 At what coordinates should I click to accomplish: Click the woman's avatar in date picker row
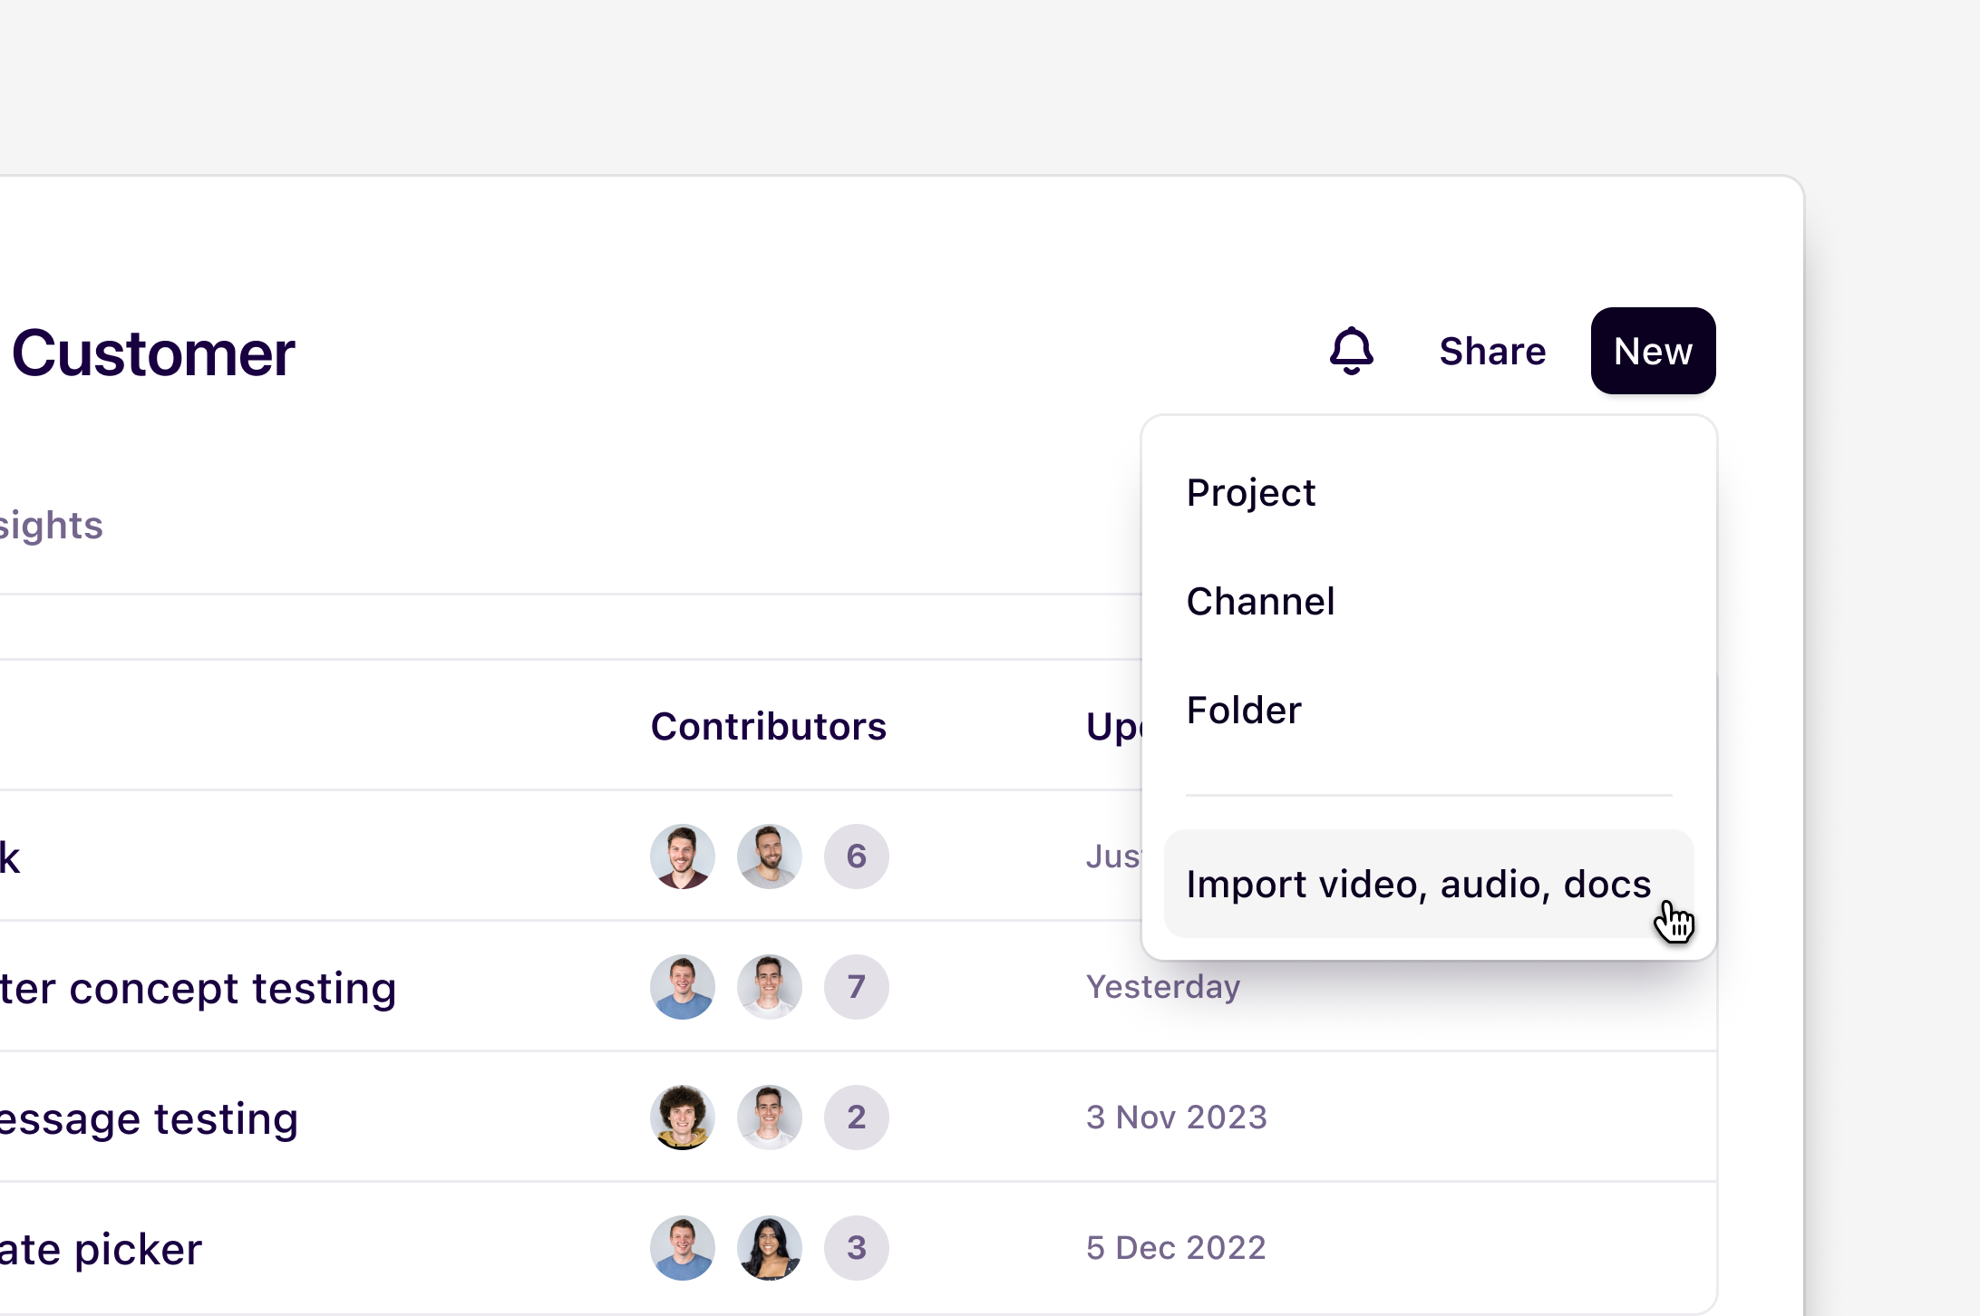click(x=769, y=1248)
